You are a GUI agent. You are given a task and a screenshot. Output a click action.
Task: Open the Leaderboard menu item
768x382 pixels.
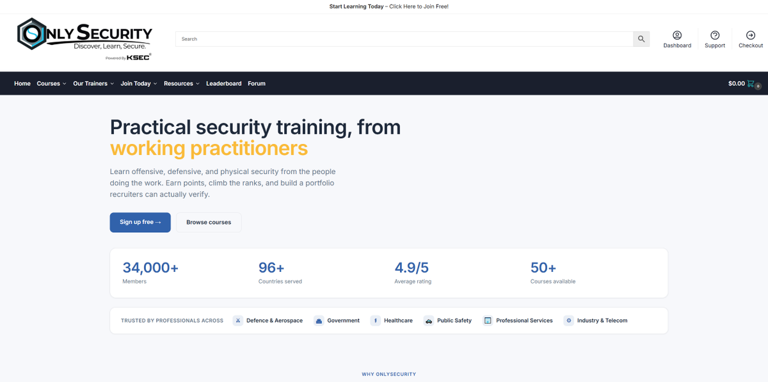(224, 84)
